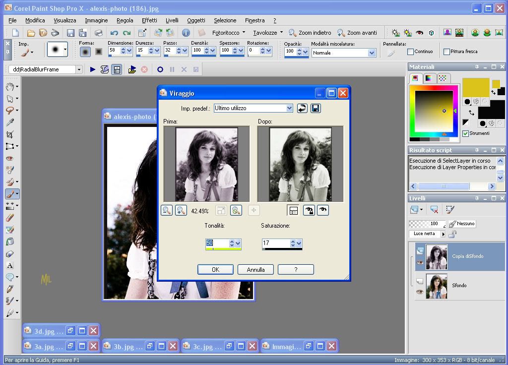
Task: Save preset in Viraggio dialog
Action: tap(316, 108)
